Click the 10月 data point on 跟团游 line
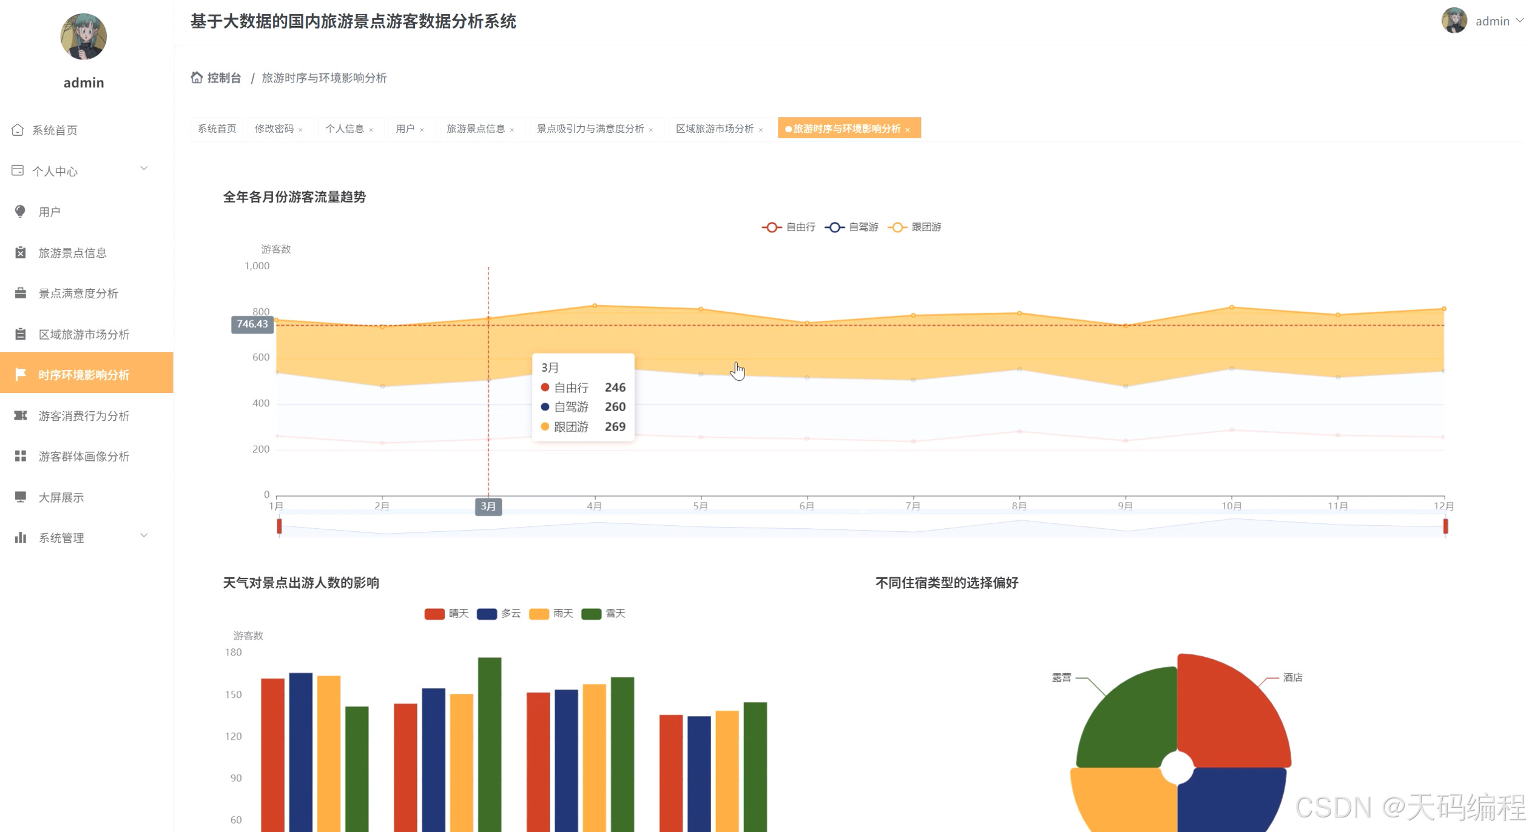1529x832 pixels. point(1232,307)
